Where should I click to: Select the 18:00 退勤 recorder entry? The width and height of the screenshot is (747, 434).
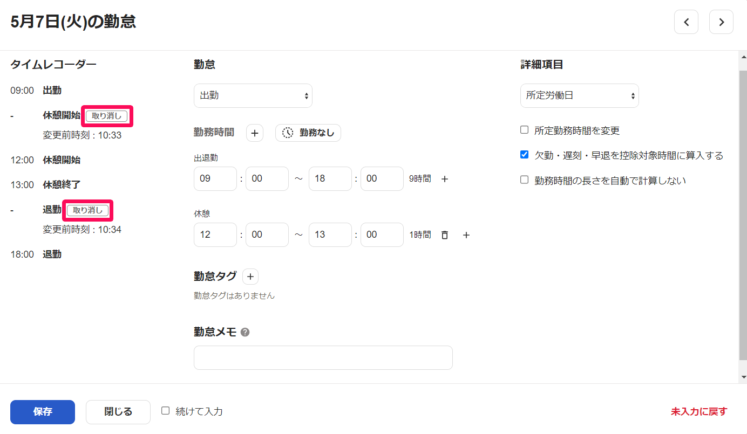[36, 254]
